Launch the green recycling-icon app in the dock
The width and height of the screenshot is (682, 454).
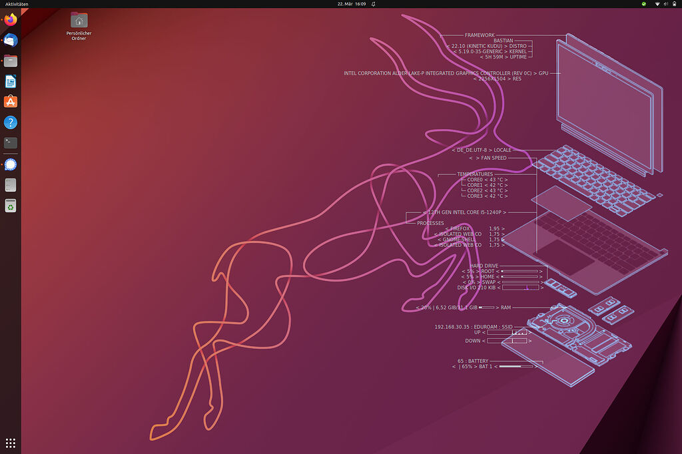coord(9,206)
